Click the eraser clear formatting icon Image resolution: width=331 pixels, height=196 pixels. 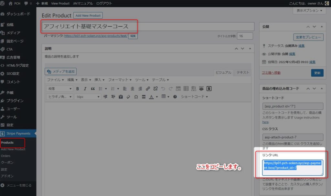pos(128,97)
